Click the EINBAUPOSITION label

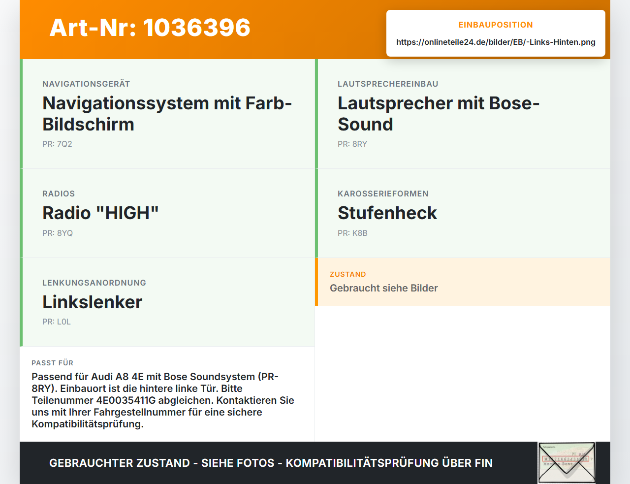[x=496, y=25]
